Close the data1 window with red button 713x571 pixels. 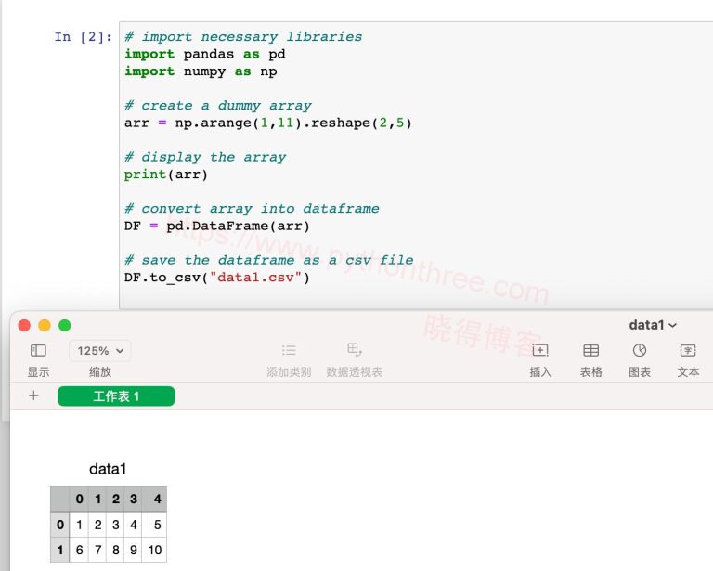point(24,325)
